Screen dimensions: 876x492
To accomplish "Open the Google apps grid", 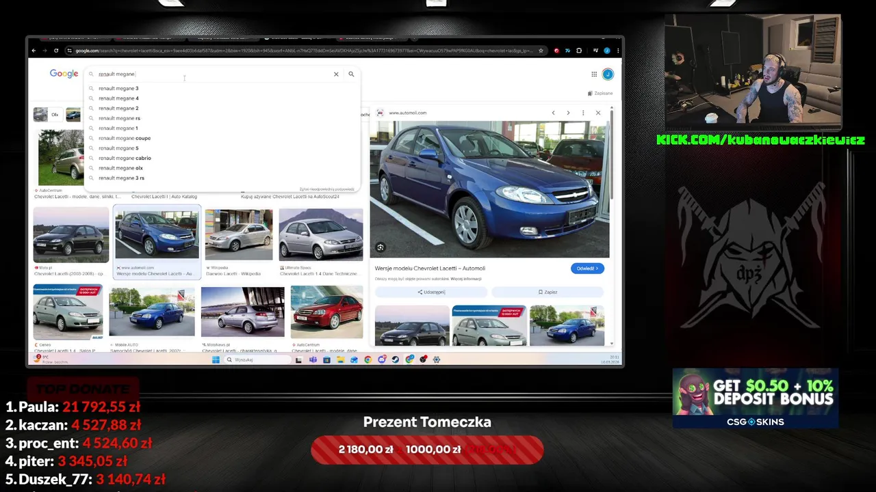I will pyautogui.click(x=594, y=74).
